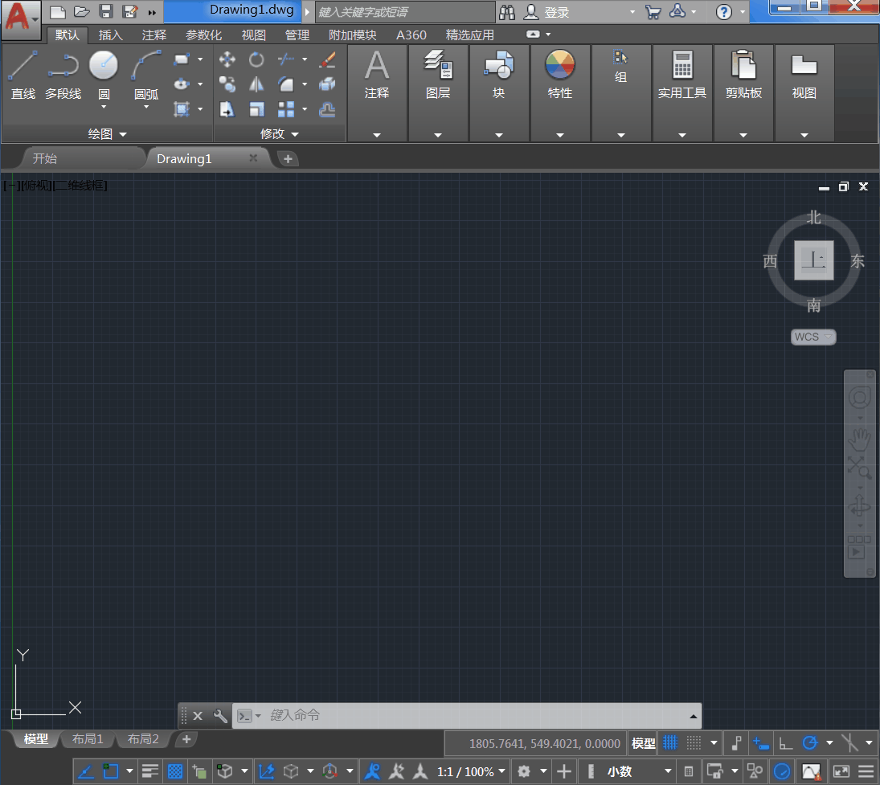Screen dimensions: 880x785
Task: Select the Fillet tool in Modify panel
Action: 285,84
